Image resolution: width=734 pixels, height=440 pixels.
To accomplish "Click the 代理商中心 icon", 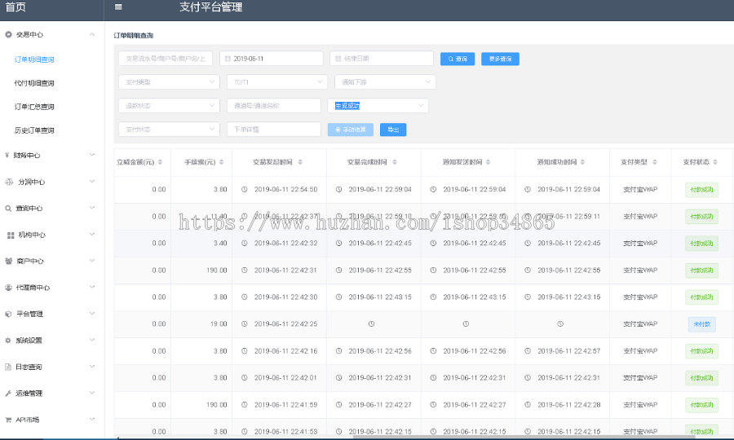I will point(8,288).
